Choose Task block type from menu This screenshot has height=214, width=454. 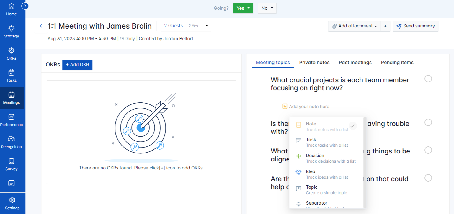[326, 142]
